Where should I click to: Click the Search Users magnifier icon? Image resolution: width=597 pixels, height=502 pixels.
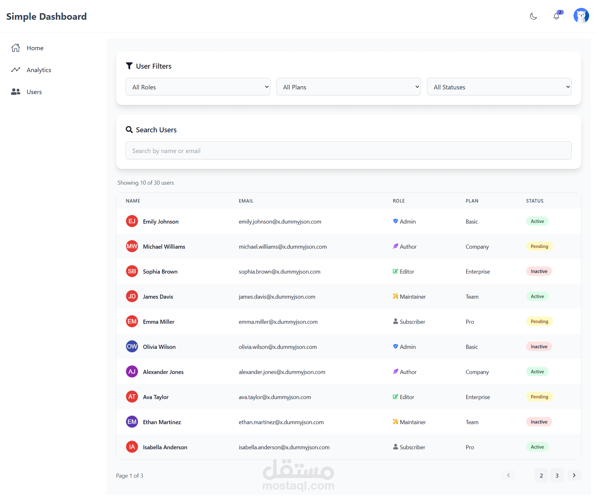click(129, 129)
